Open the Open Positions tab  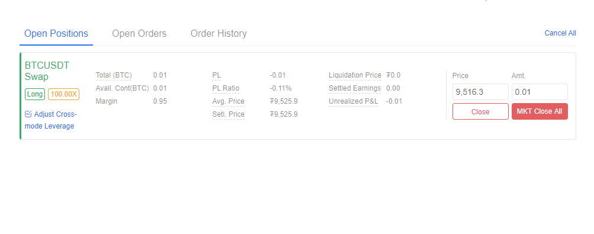(x=56, y=33)
